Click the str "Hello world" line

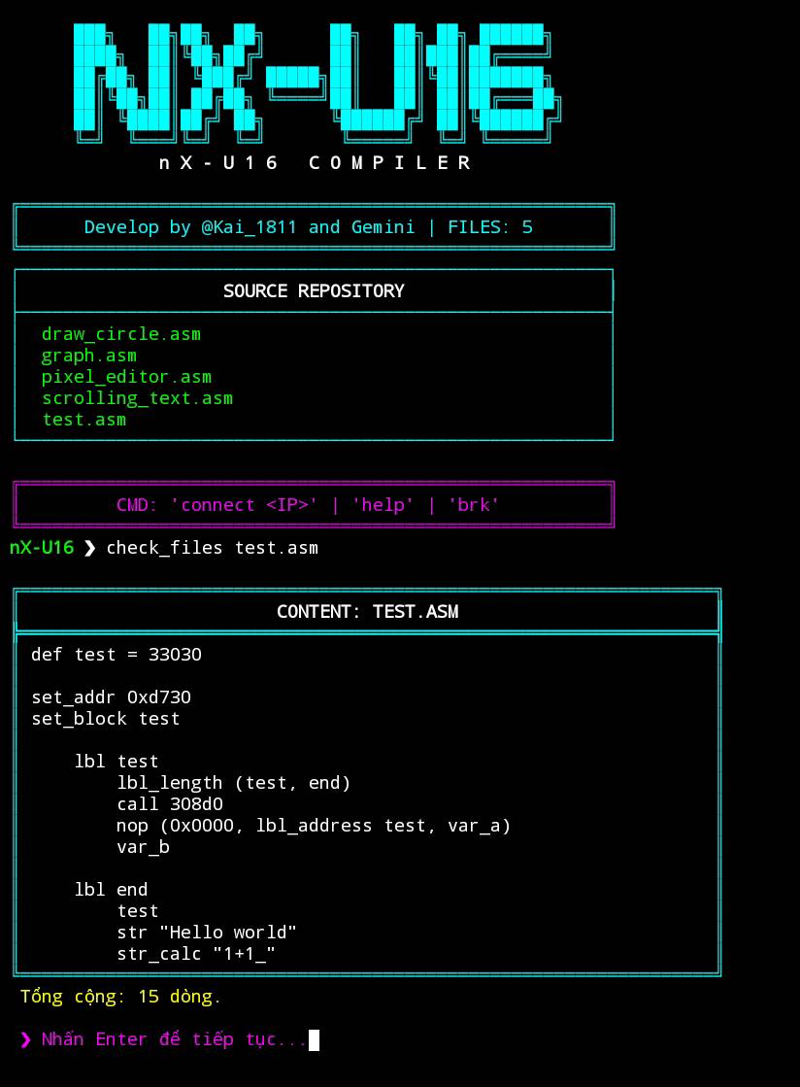tap(207, 933)
